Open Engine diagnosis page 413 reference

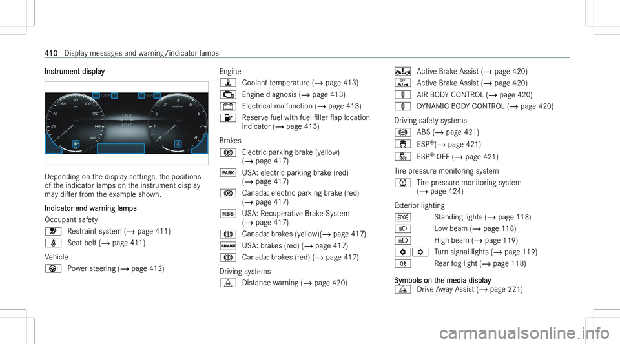322,94
